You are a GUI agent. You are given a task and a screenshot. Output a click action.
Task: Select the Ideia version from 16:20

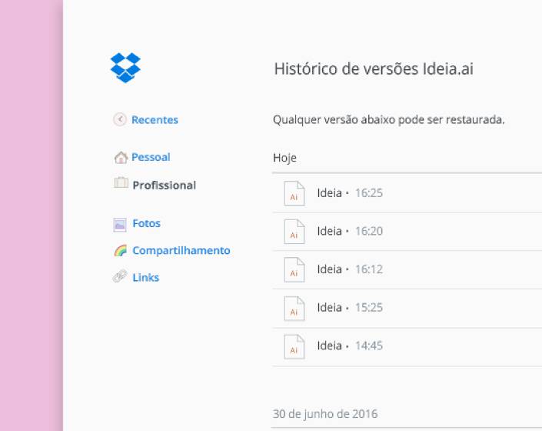pyautogui.click(x=407, y=232)
